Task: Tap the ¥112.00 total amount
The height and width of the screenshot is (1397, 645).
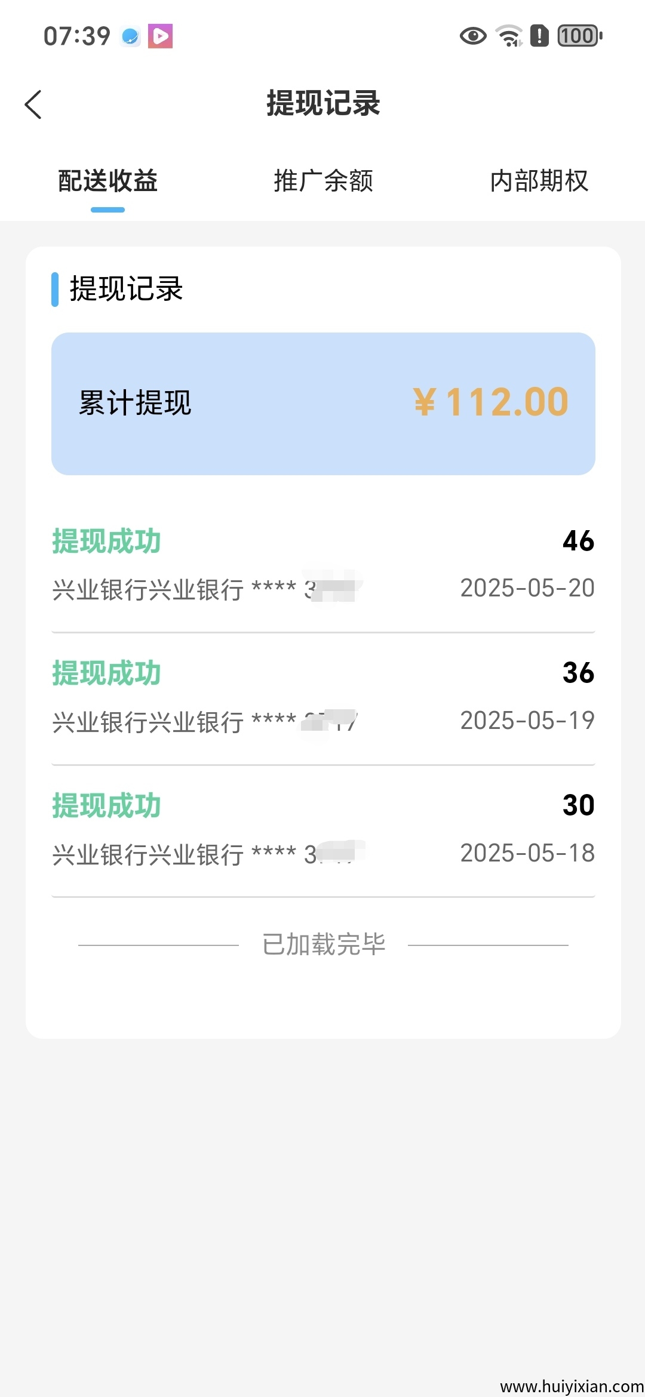Action: pyautogui.click(x=491, y=402)
